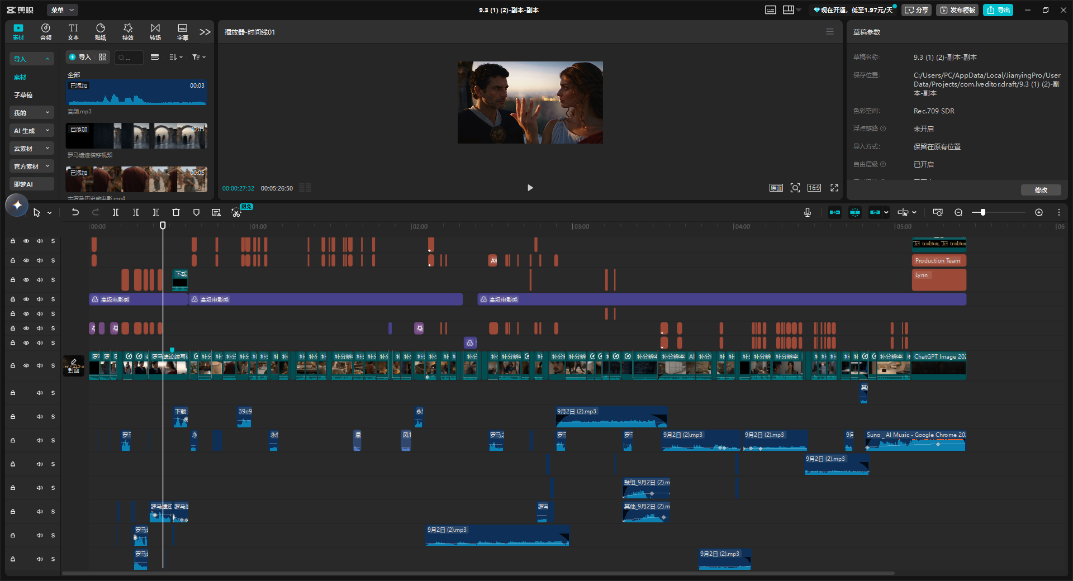The image size is (1073, 581).
Task: Open the 贴纸 stickers panel
Action: click(x=101, y=32)
